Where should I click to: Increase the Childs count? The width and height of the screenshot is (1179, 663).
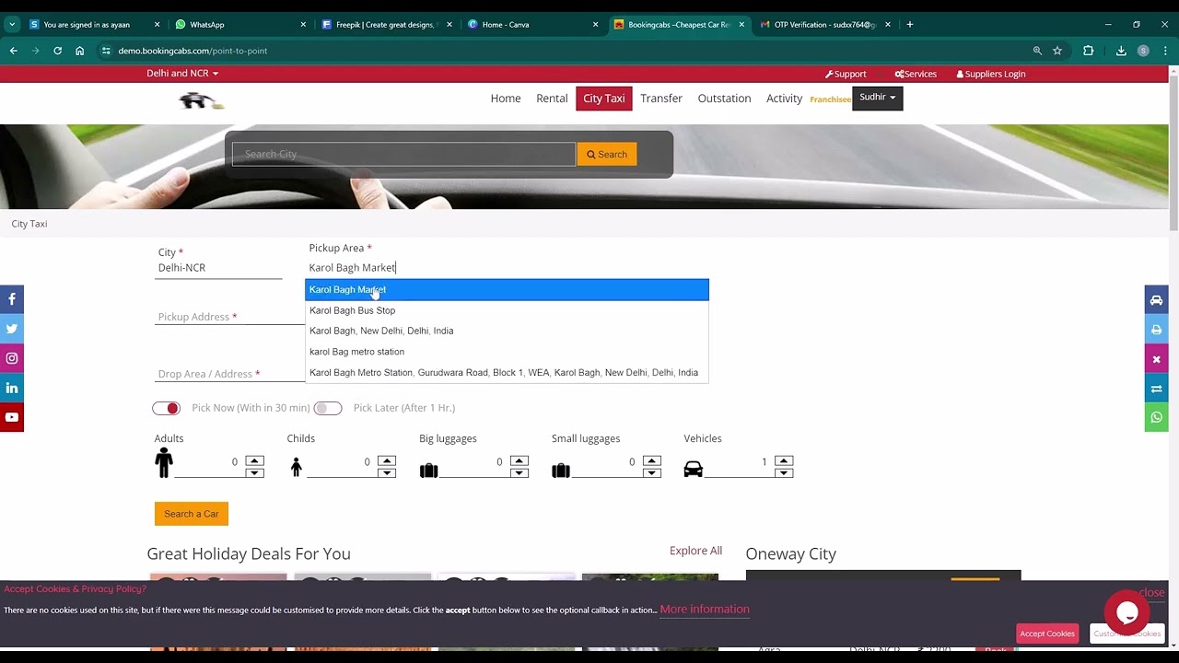(x=387, y=460)
